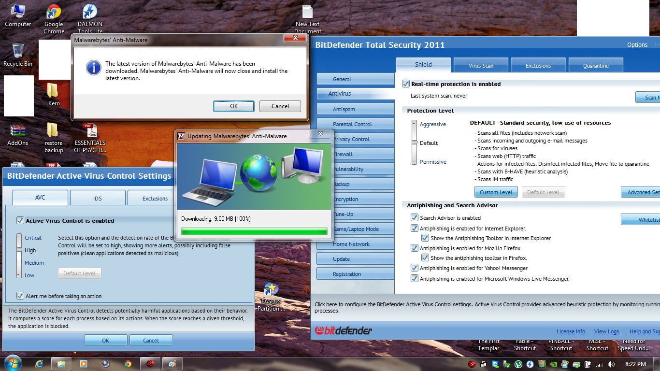Click the Custom Level button
This screenshot has width=660, height=371.
click(x=496, y=192)
